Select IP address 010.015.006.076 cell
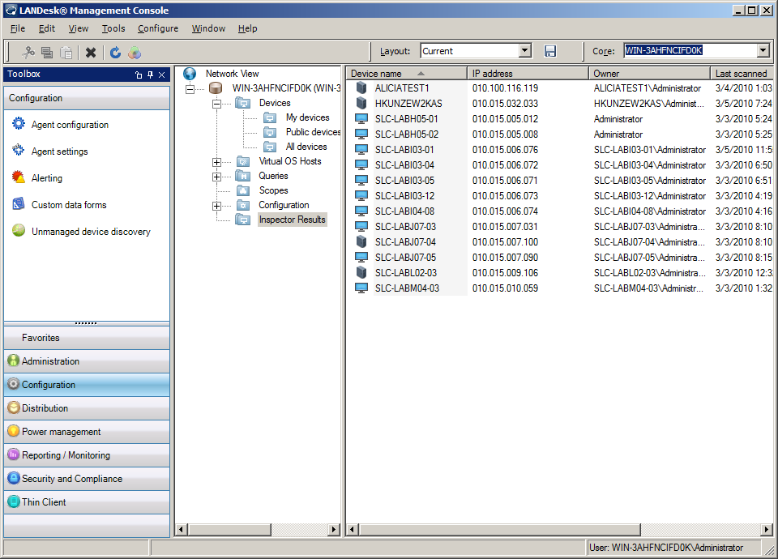The image size is (778, 559). point(505,150)
